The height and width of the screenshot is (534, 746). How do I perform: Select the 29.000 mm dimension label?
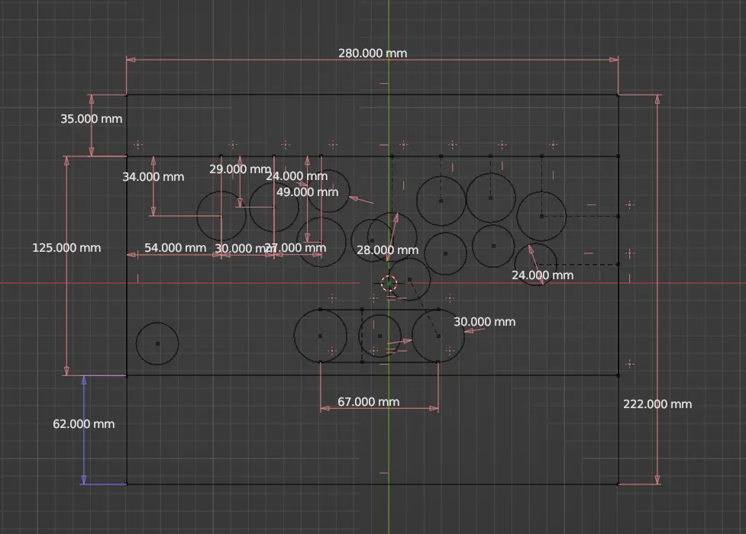point(241,169)
